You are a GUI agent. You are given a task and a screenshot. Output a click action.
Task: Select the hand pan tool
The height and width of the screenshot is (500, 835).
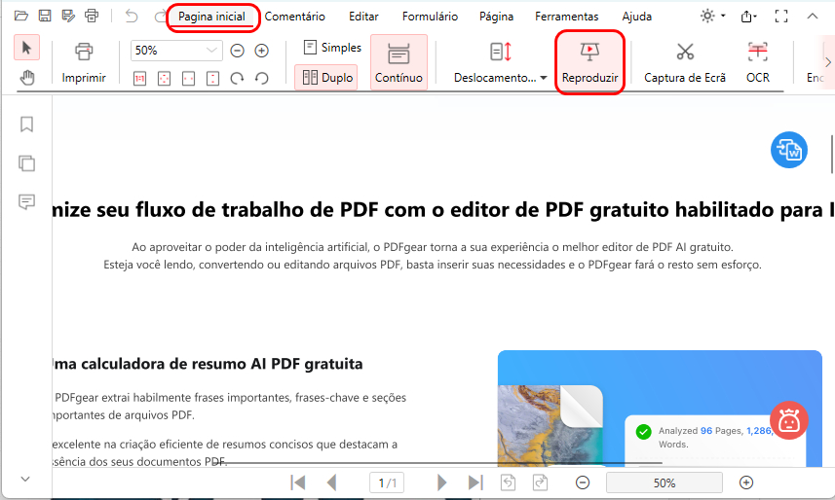26,78
